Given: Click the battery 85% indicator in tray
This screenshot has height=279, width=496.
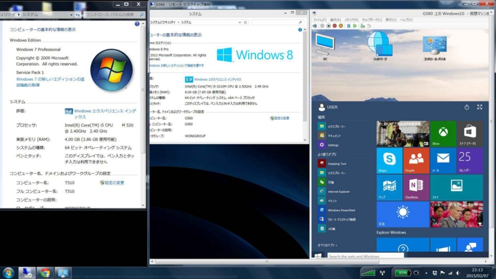Looking at the screenshot, I should (x=402, y=273).
